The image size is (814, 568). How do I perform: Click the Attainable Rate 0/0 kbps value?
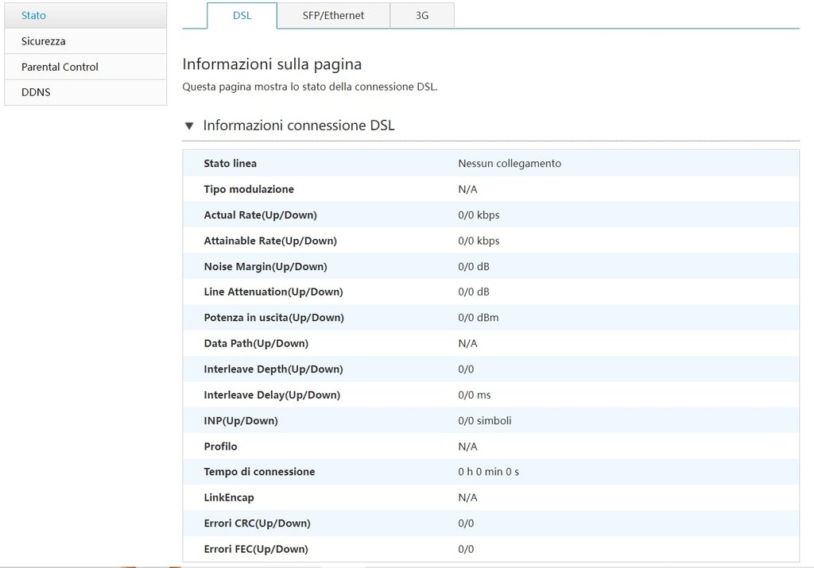tap(479, 241)
